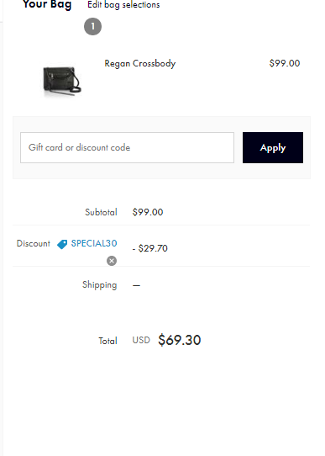Click the blue discount tag icon
Viewport: 325px width, 456px height.
pos(62,244)
